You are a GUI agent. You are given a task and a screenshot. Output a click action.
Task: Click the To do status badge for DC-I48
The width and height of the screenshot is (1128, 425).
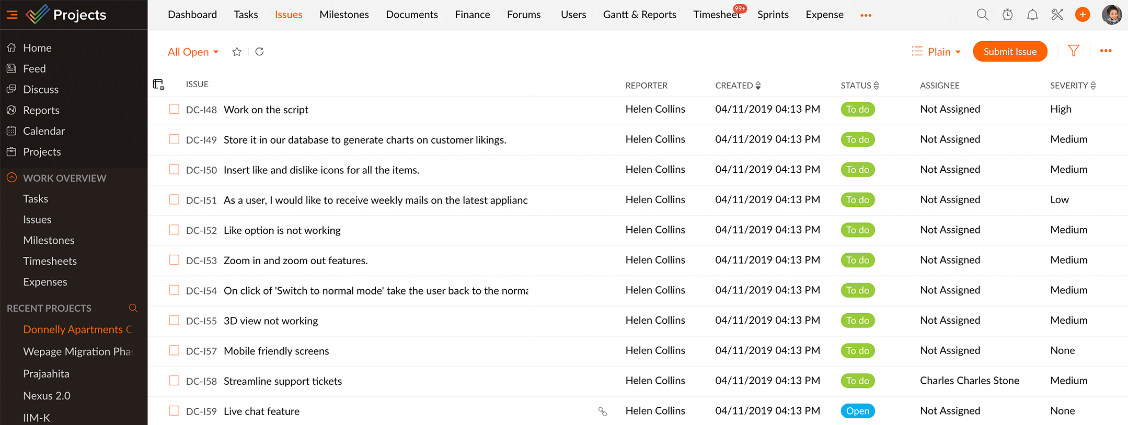click(x=857, y=109)
